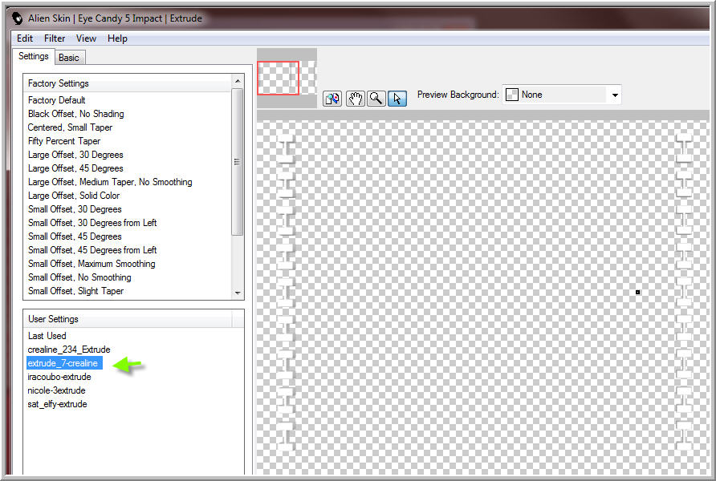Select Small Offset, 30 Degrees preset

pos(75,209)
